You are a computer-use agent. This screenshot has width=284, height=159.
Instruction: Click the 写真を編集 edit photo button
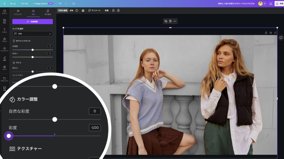tap(63, 11)
